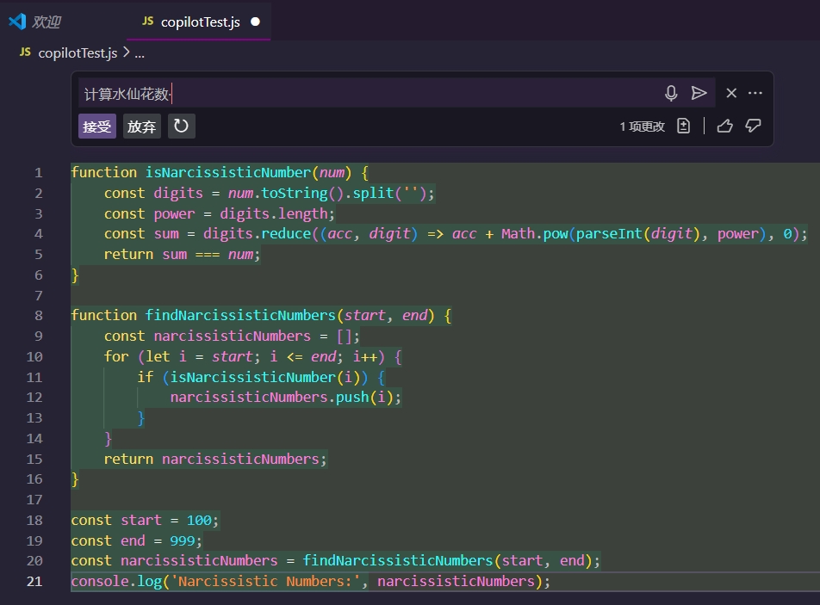Select the copilotTest.js editor tab
The width and height of the screenshot is (820, 605).
pos(200,22)
